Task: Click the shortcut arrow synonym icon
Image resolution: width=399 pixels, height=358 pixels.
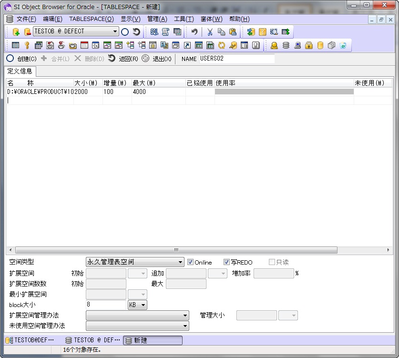Action: pyautogui.click(x=187, y=45)
